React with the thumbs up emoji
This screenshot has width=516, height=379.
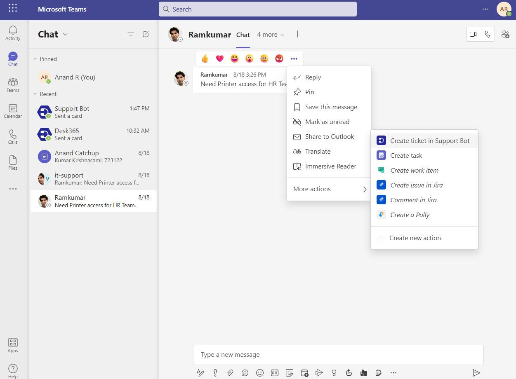click(205, 58)
